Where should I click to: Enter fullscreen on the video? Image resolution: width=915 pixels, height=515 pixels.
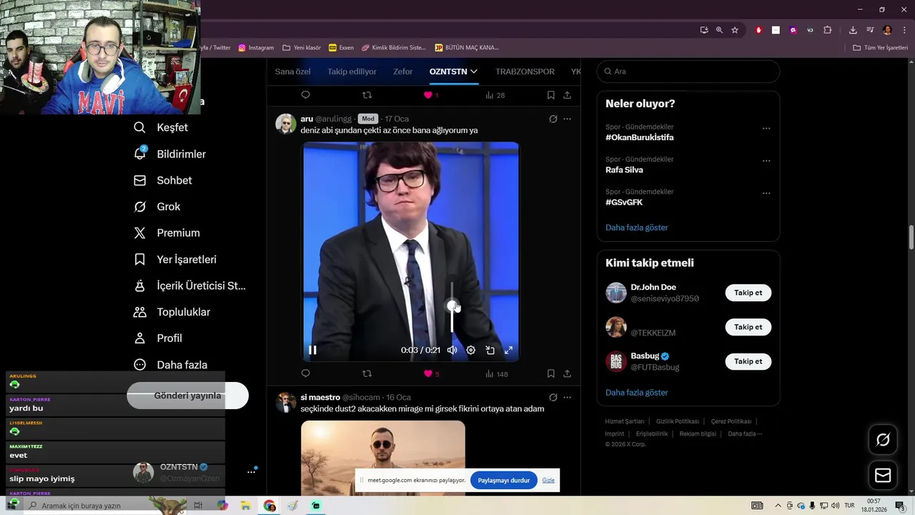[x=509, y=350]
